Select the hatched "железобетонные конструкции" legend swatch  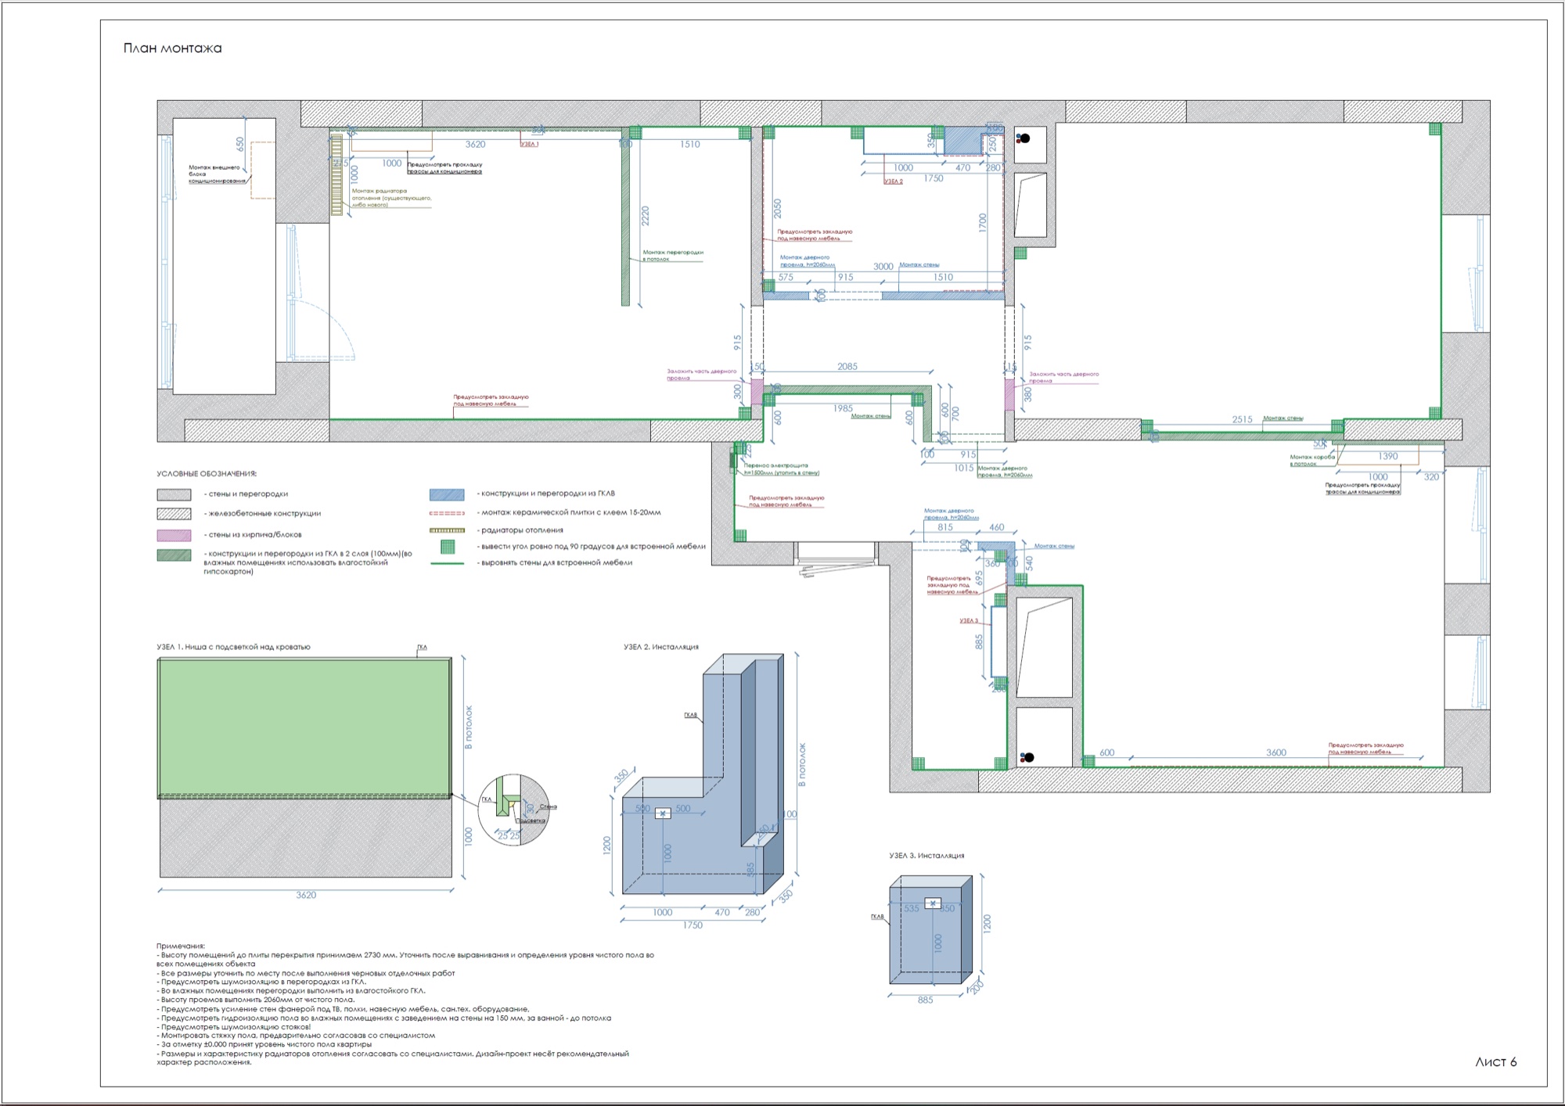pyautogui.click(x=174, y=514)
